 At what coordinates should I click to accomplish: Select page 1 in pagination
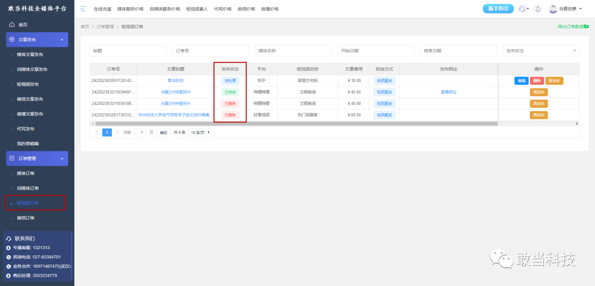pos(107,133)
